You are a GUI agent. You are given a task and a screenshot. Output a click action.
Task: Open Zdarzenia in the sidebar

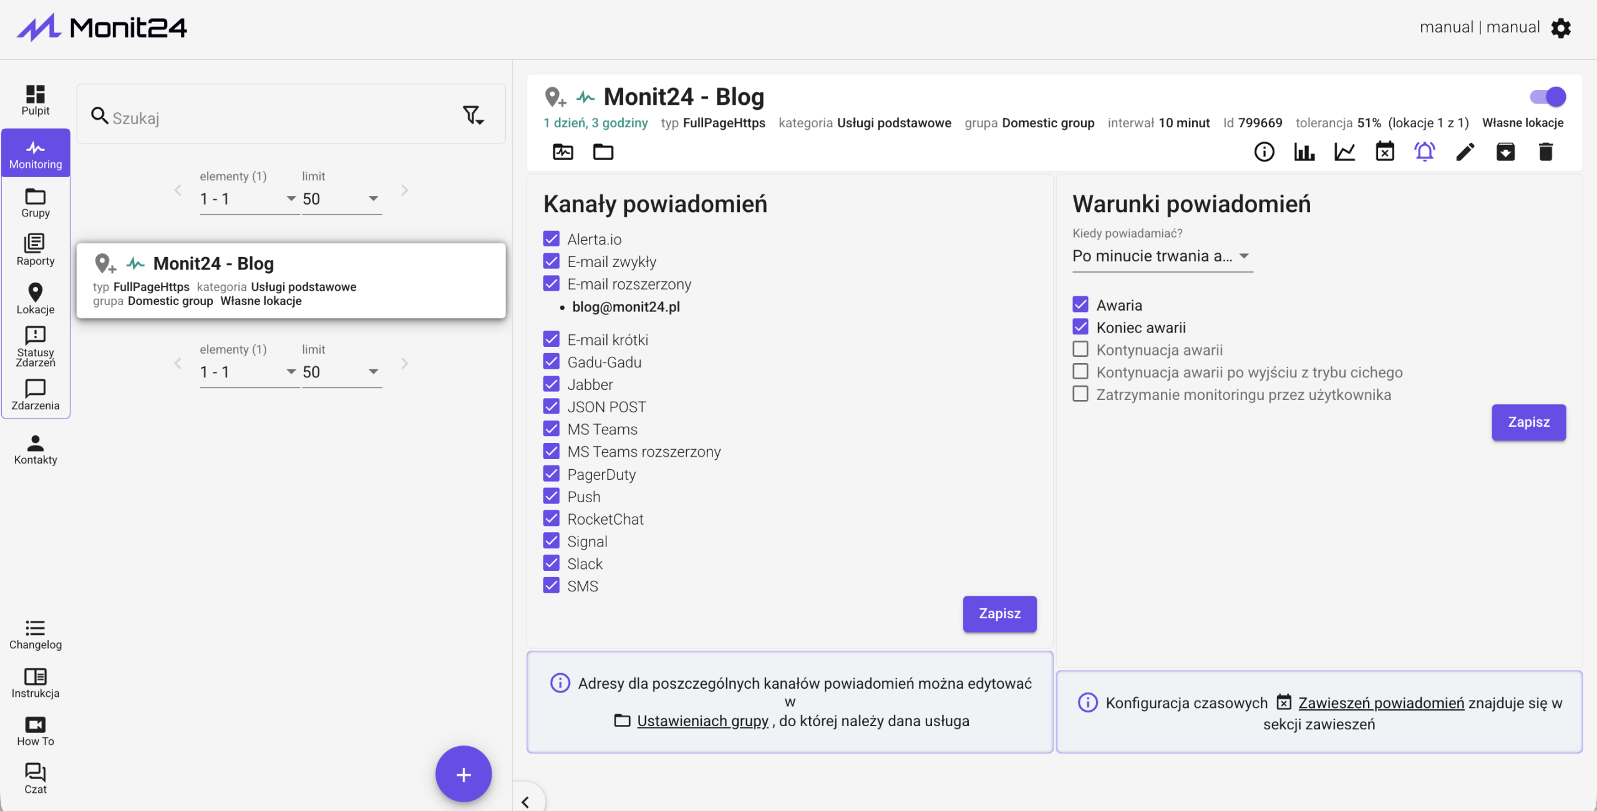tap(36, 396)
